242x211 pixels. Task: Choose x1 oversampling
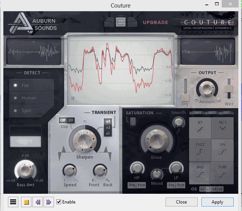click(x=203, y=189)
